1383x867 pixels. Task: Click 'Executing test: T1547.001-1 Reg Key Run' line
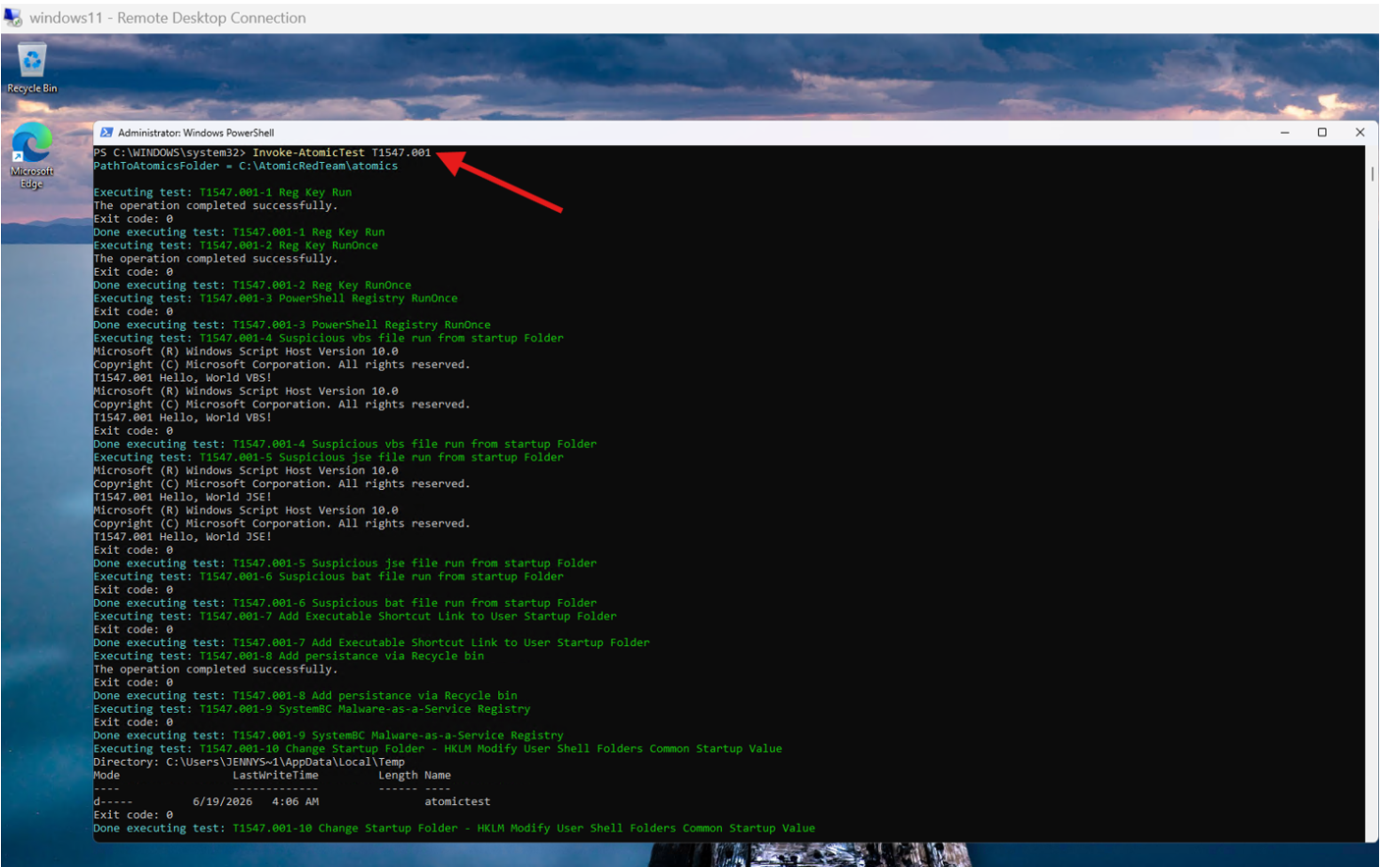click(x=222, y=192)
